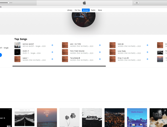167x127 pixels.
Task: Go to the Store tab
Action: coord(100,10)
